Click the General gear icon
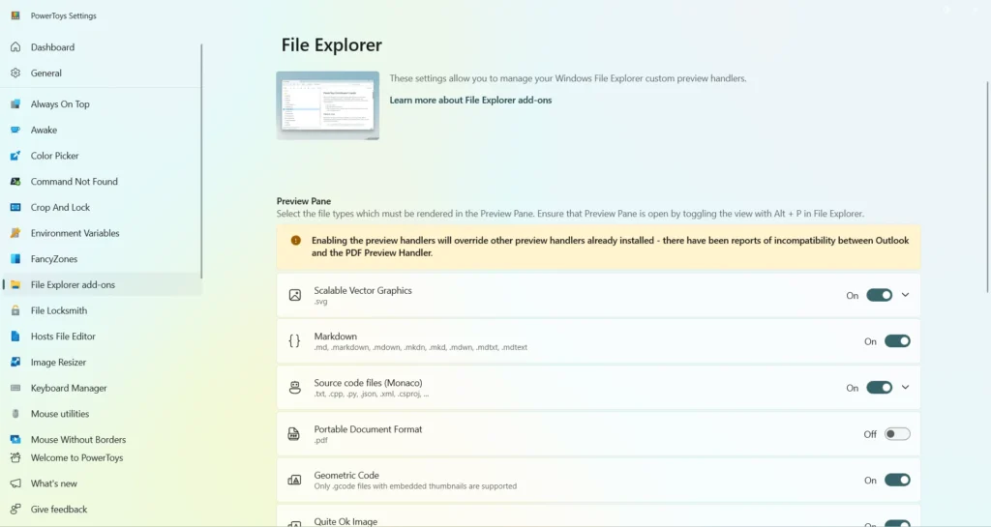 point(15,73)
